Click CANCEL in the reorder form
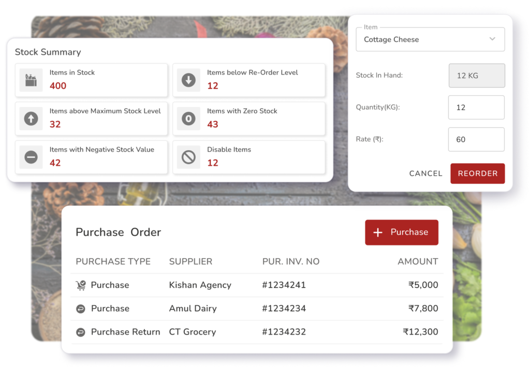This screenshot has height=367, width=530. [425, 174]
